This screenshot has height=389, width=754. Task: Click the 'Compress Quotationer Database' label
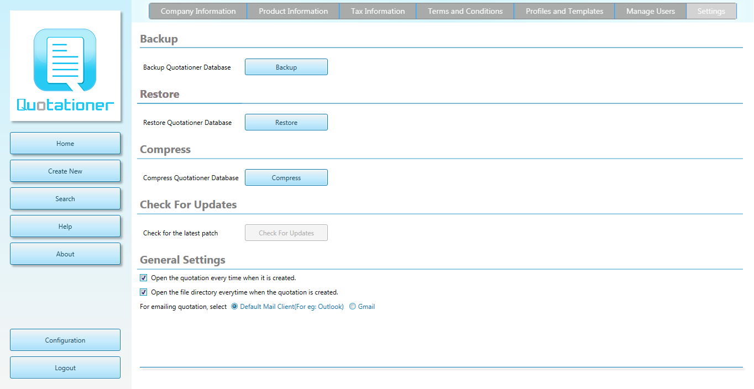tap(191, 178)
